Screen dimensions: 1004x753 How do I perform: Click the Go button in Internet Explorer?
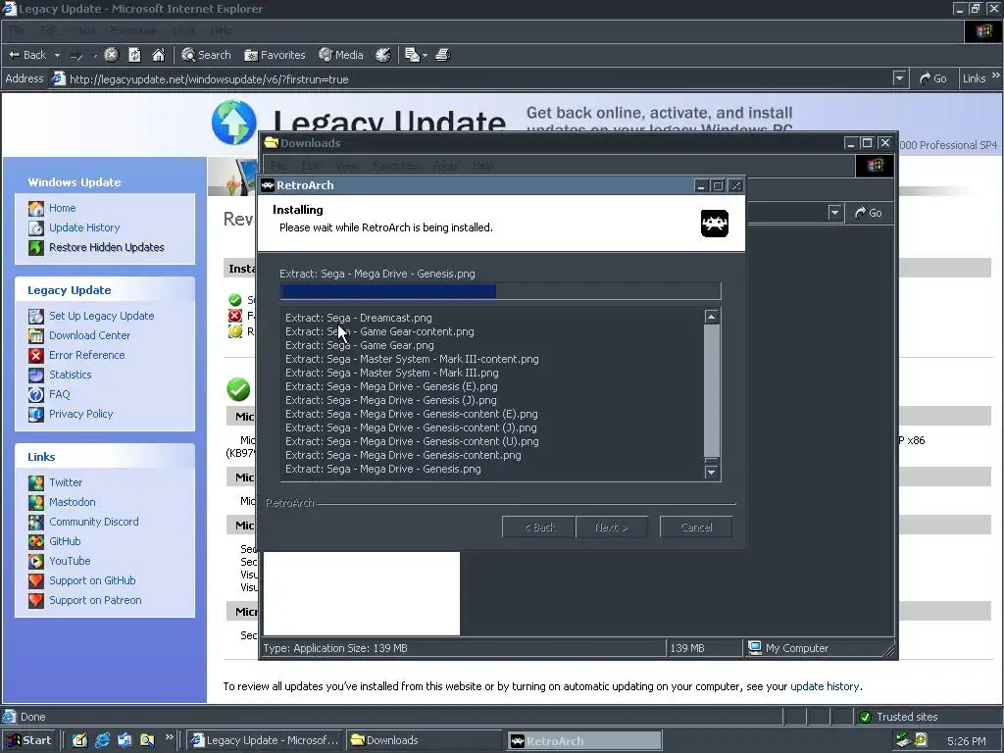[x=933, y=78]
